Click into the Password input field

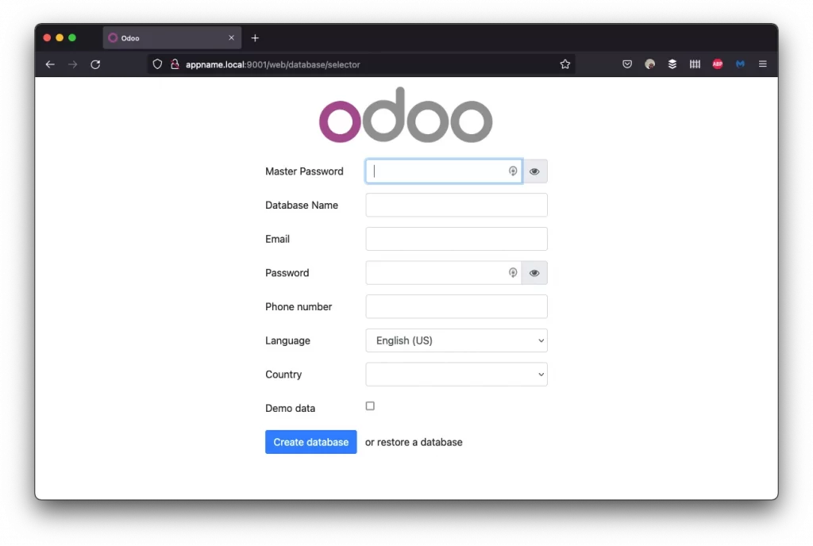tap(444, 272)
